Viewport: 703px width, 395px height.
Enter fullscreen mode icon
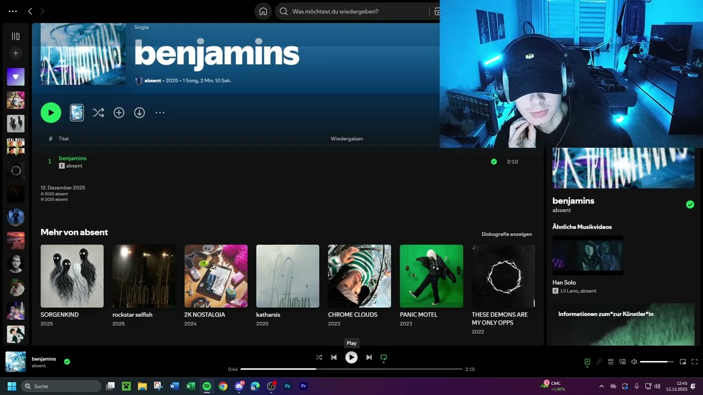point(694,362)
